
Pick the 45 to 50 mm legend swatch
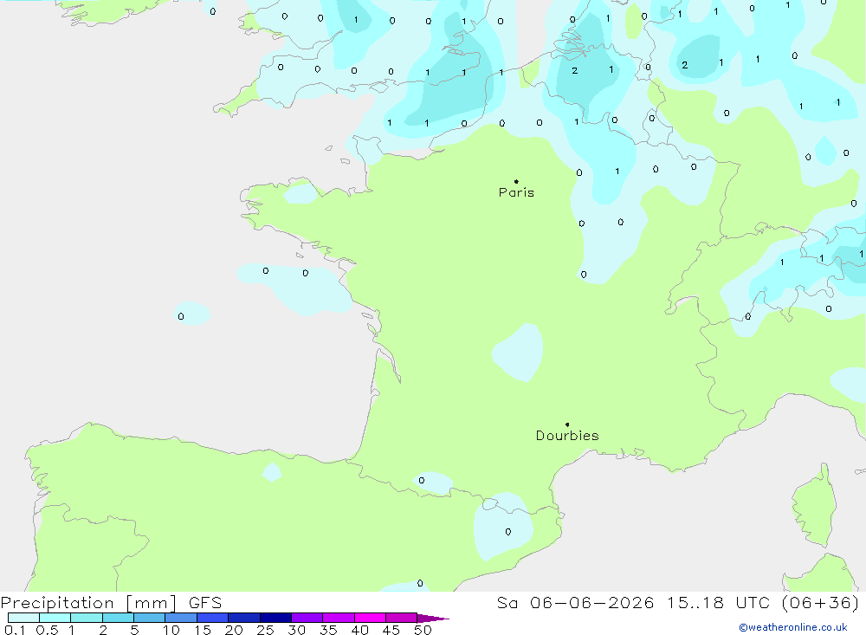tap(402, 618)
